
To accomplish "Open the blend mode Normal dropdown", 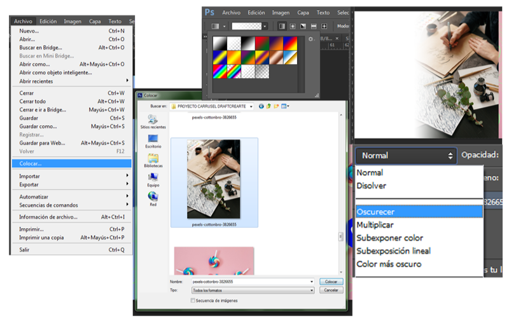I will (x=407, y=156).
